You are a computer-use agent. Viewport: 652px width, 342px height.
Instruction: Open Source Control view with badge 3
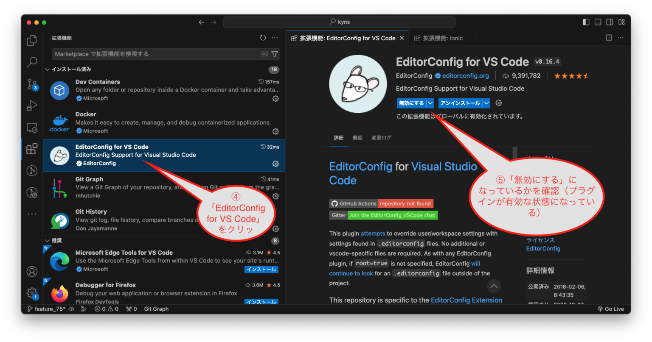click(32, 84)
